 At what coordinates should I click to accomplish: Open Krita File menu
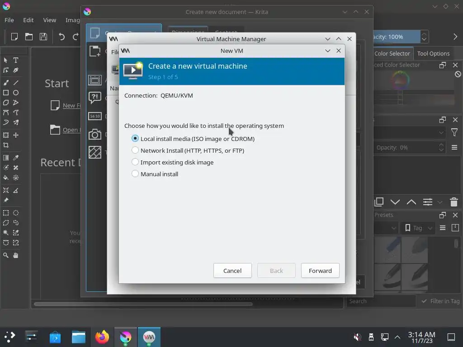point(9,20)
